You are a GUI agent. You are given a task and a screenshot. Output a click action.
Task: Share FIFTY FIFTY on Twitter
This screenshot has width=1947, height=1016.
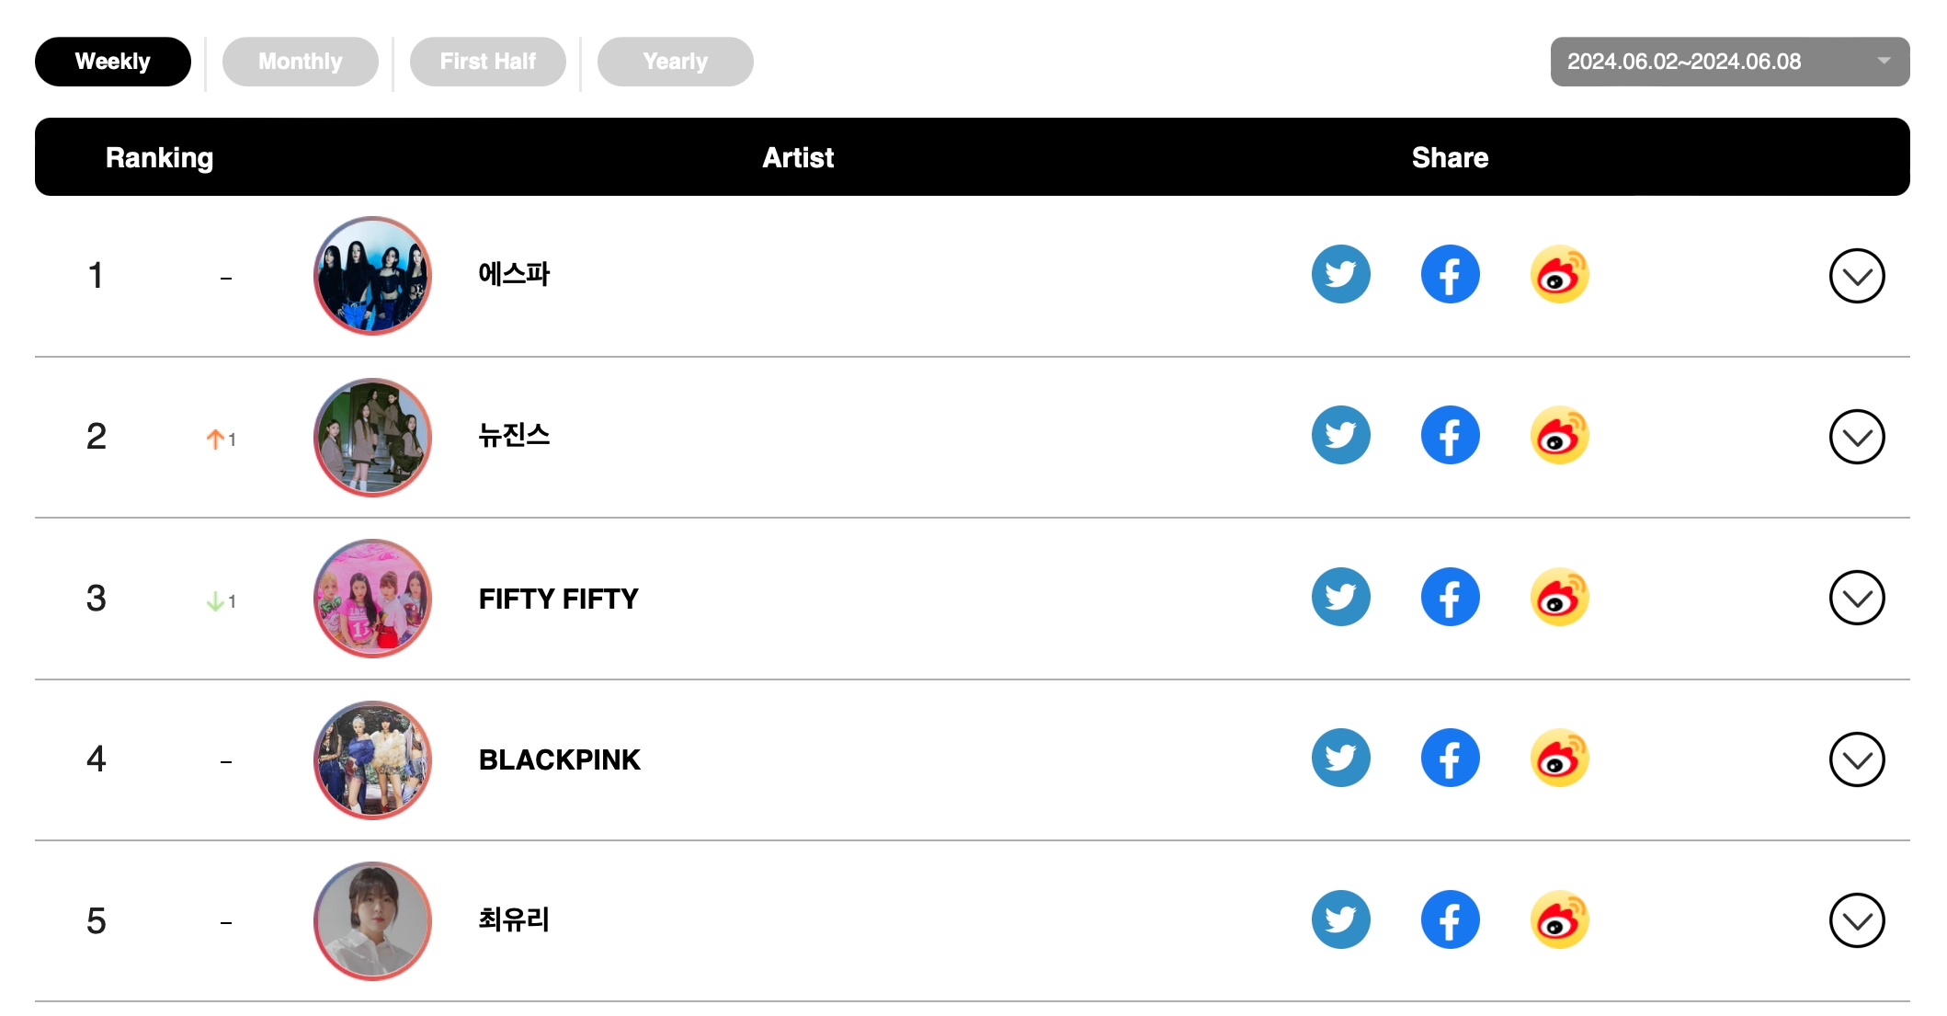[x=1340, y=597]
